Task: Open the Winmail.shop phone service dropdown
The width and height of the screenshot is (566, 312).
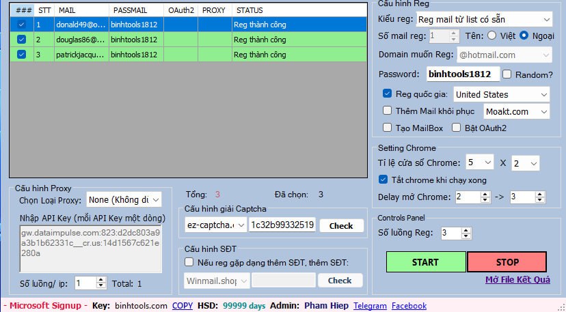Action: [x=217, y=281]
